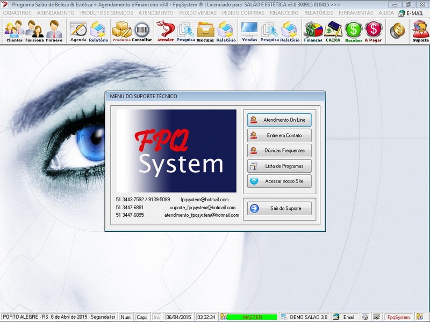Open the RELATÓRIOS menu
The height and width of the screenshot is (322, 430).
point(319,13)
